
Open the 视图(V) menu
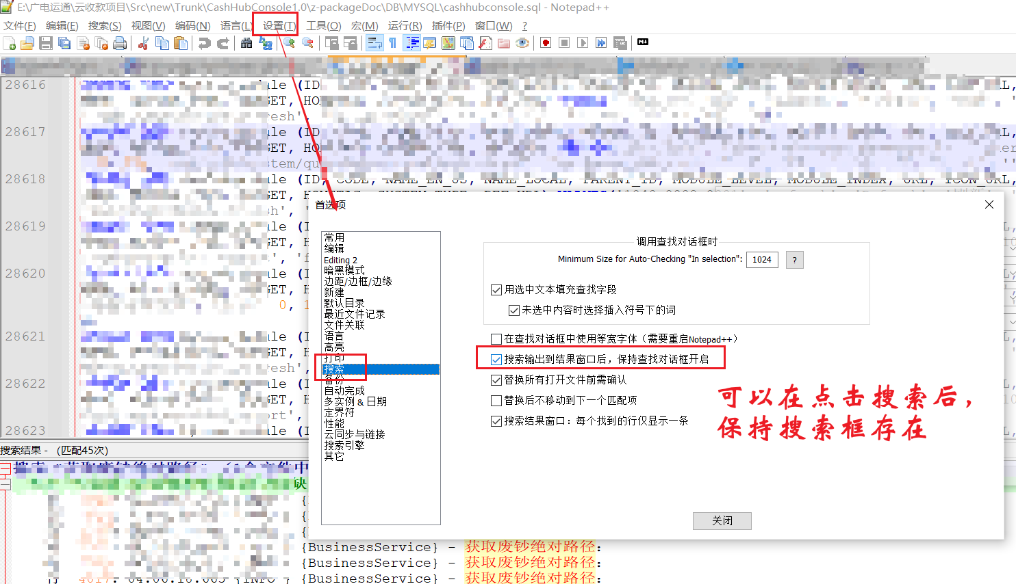(x=148, y=25)
